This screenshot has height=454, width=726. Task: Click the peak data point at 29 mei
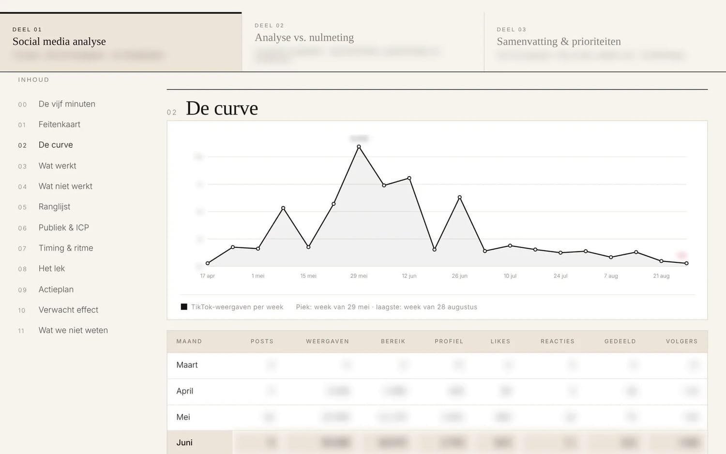click(359, 147)
